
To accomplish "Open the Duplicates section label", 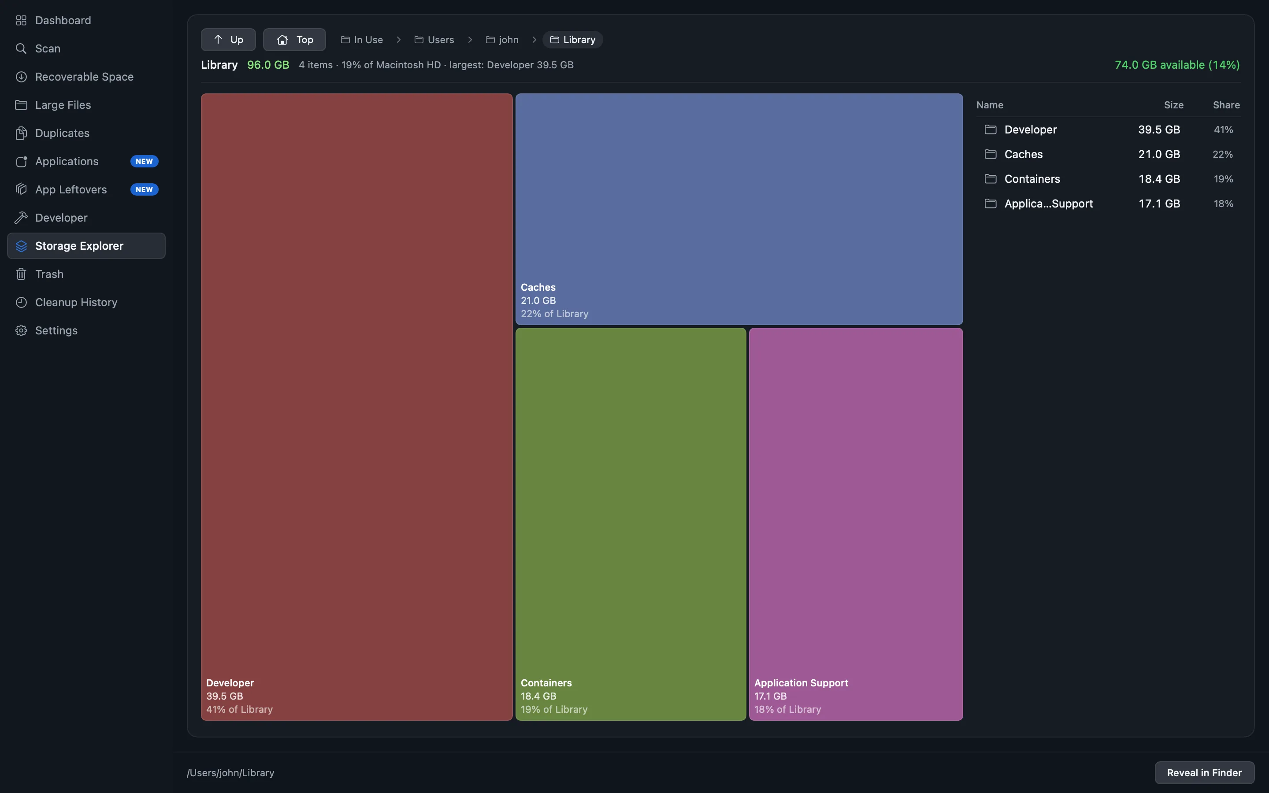I will (x=63, y=133).
